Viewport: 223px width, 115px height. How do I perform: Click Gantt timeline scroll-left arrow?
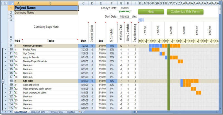(x=140, y=20)
